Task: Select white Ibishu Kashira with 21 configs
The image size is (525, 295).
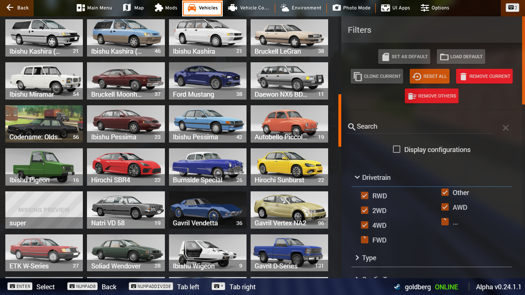Action: [208, 38]
